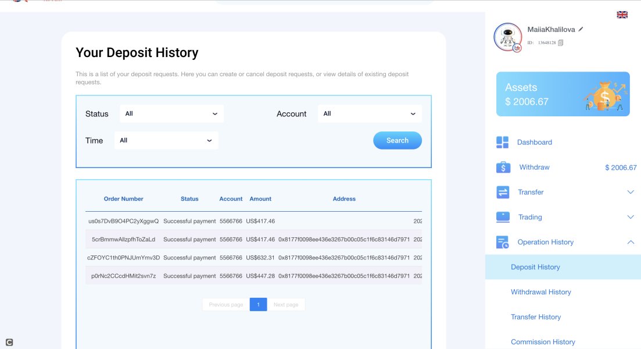641x349 pixels.
Task: Expand the Trading menu chevron
Action: pyautogui.click(x=631, y=217)
